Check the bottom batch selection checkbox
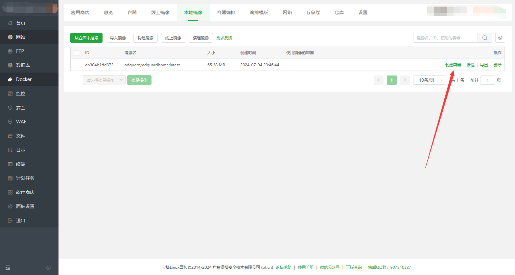The height and width of the screenshot is (275, 515). coord(77,80)
